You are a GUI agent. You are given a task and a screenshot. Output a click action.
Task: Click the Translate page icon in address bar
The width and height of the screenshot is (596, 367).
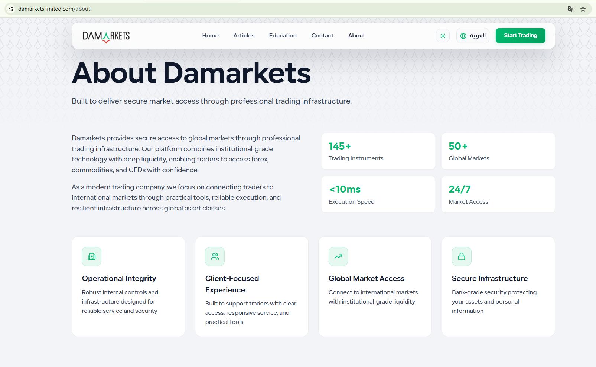(x=571, y=9)
